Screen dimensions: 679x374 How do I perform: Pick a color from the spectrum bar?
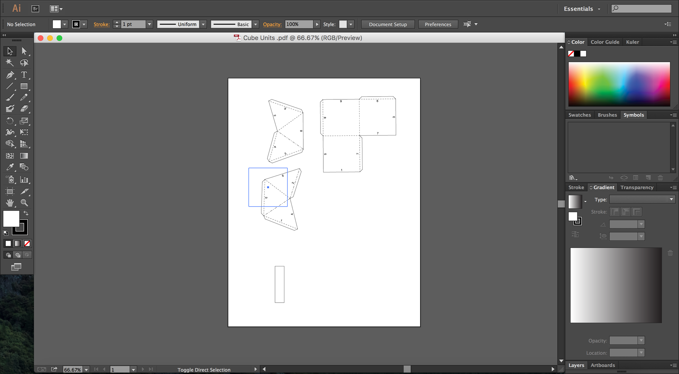click(619, 84)
